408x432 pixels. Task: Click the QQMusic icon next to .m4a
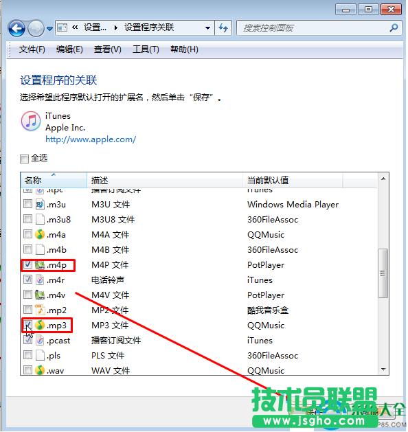click(x=40, y=234)
